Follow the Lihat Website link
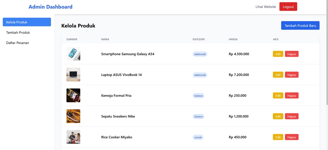The width and height of the screenshot is (328, 150). tap(265, 7)
